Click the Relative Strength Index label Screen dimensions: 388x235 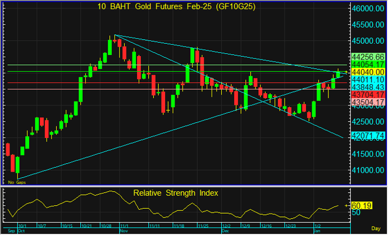(176, 193)
